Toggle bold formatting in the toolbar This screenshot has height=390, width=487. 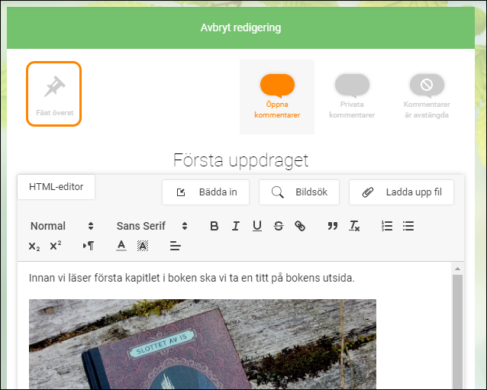(214, 226)
